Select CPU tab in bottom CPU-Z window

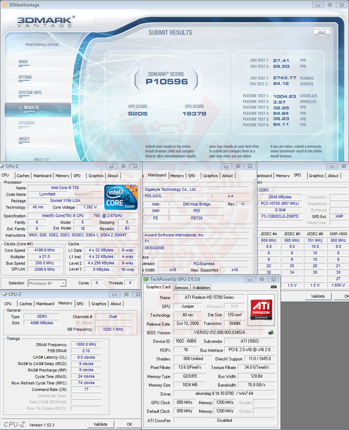[x=8, y=304]
